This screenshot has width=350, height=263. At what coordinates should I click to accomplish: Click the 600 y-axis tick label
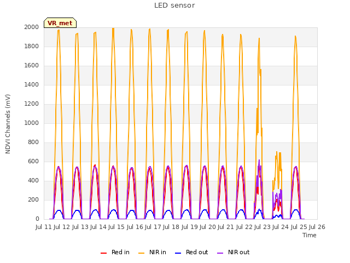click(x=33, y=162)
